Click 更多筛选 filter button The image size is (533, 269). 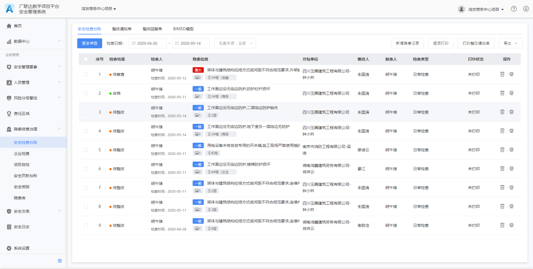pyautogui.click(x=90, y=43)
